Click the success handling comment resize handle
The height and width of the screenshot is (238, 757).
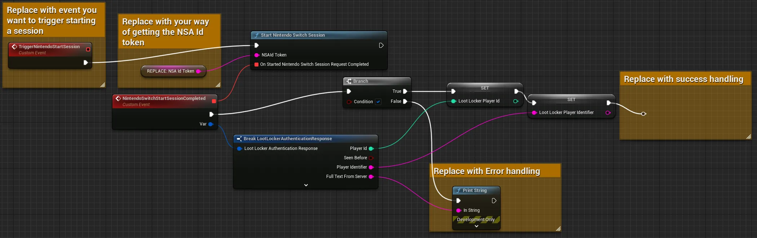point(748,137)
